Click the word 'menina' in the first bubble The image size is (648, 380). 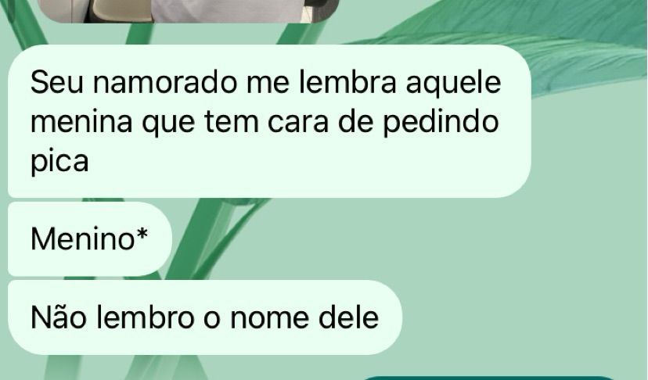[81, 122]
